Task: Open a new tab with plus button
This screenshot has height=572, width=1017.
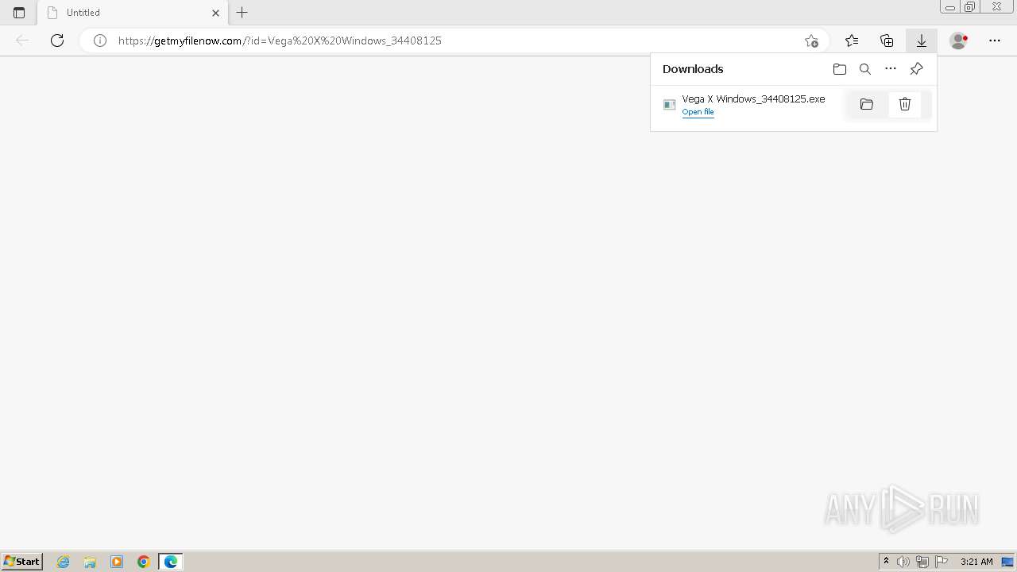Action: [x=242, y=13]
